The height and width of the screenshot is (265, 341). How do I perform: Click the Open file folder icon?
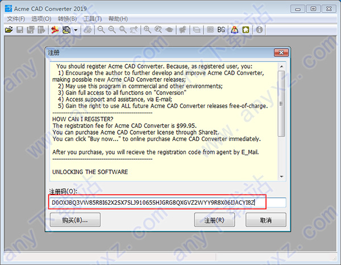9,30
